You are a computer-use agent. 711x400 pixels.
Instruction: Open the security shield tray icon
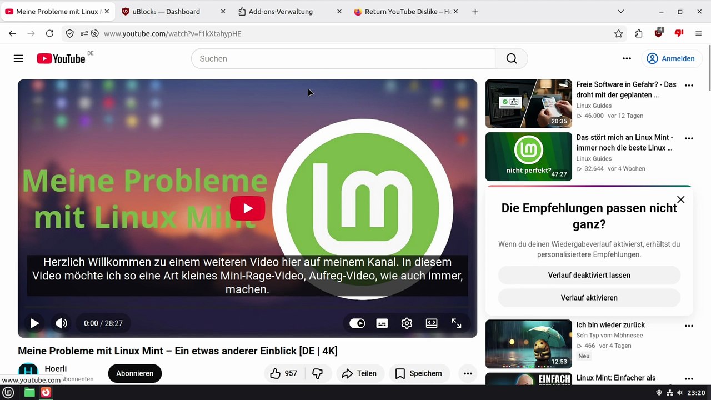tap(659, 393)
